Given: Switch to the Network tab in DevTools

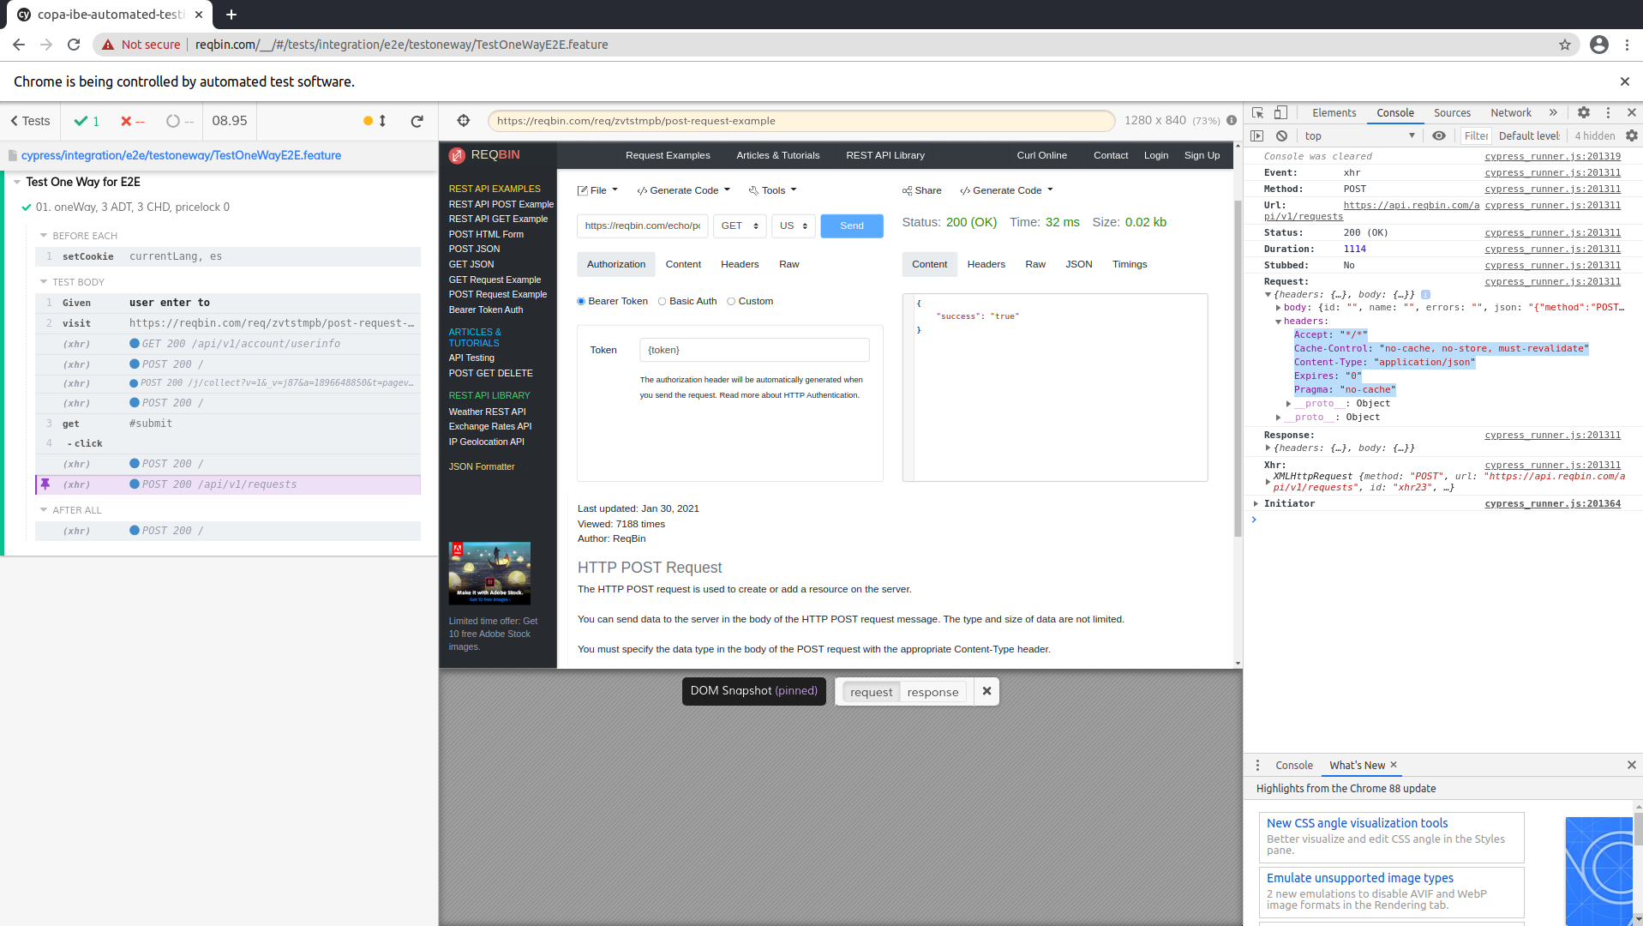Looking at the screenshot, I should [x=1510, y=112].
